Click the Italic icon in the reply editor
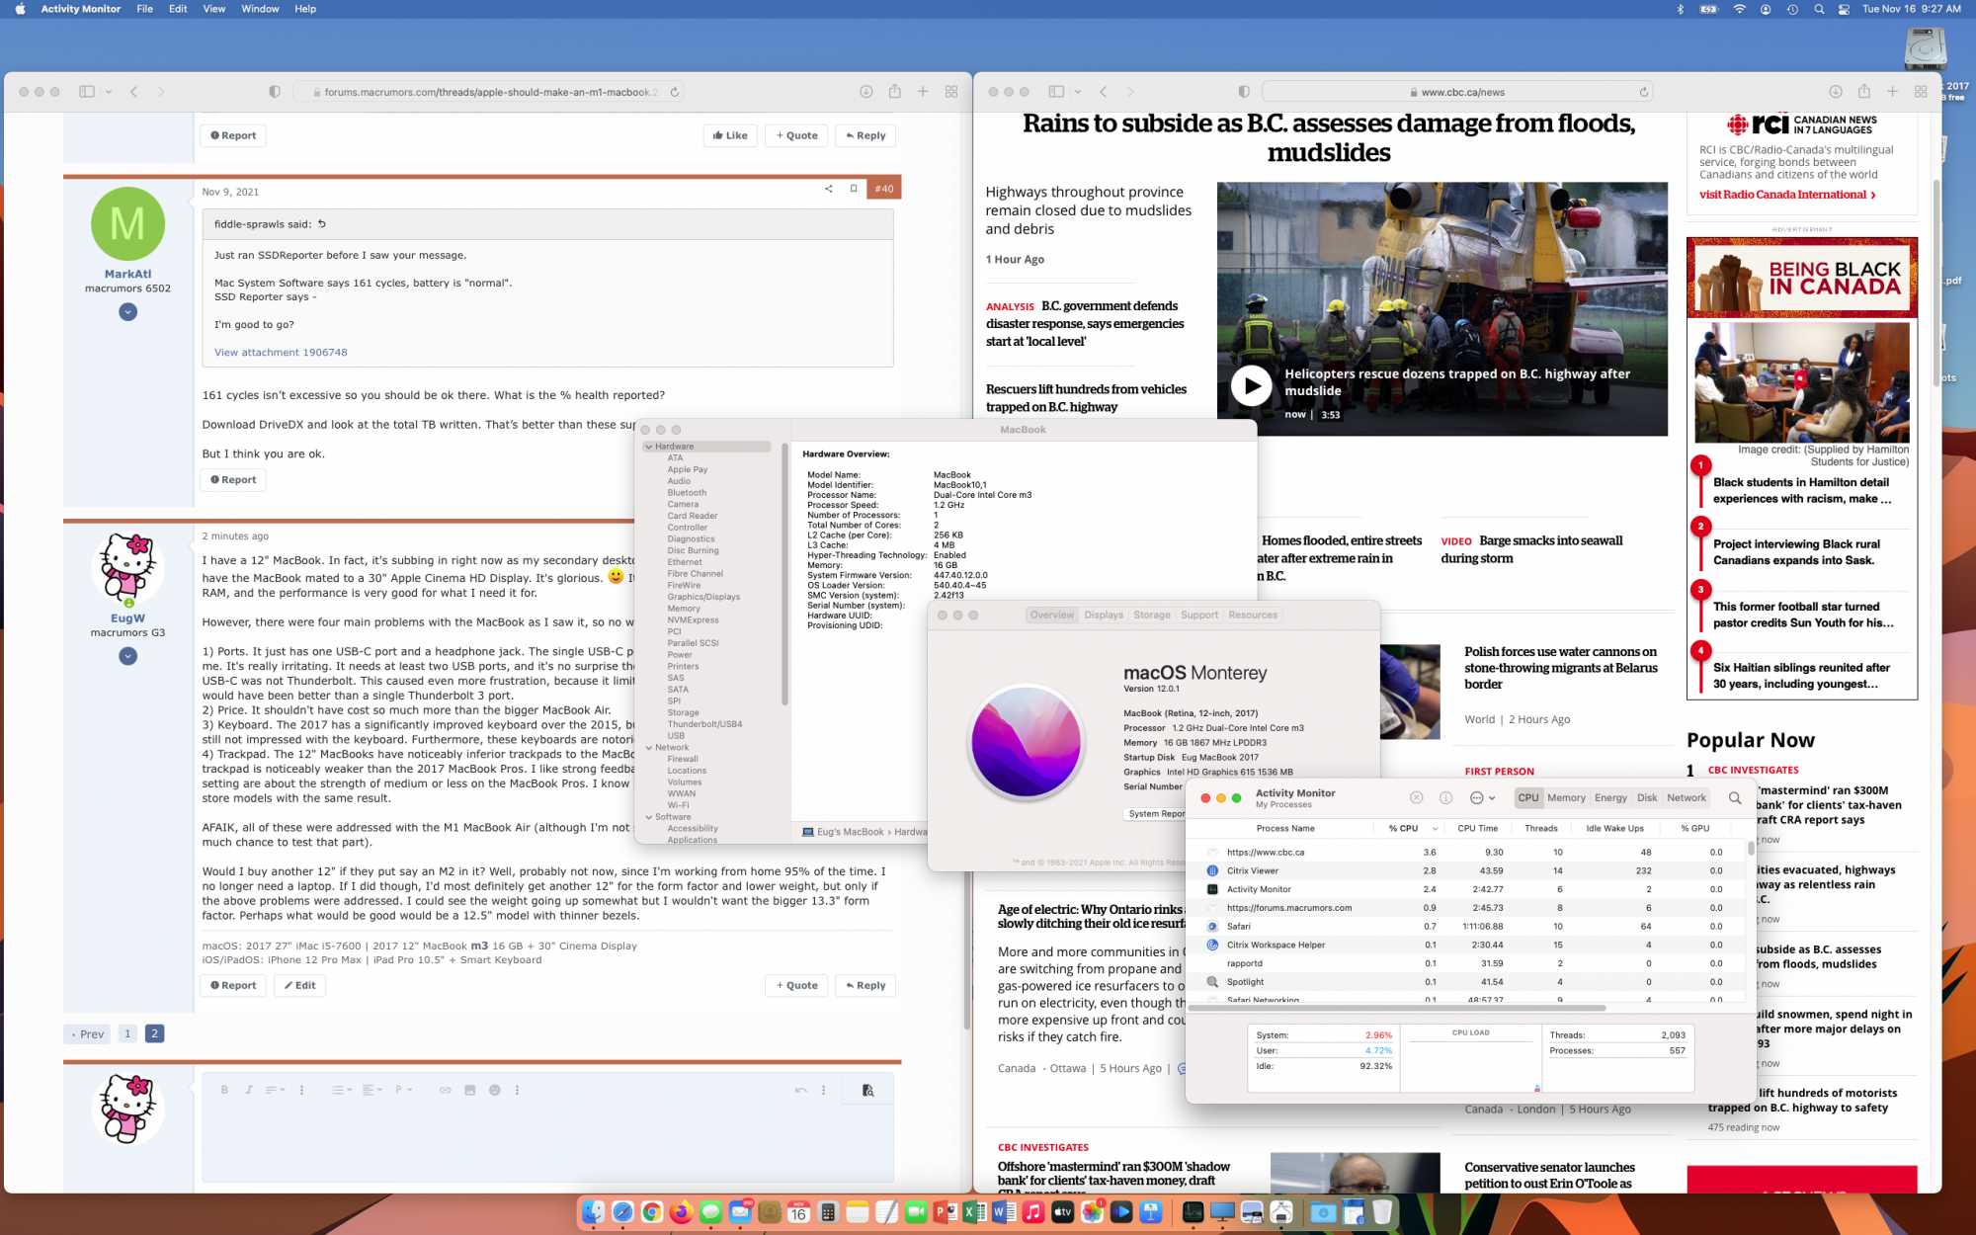Viewport: 1976px width, 1235px height. 249,1090
